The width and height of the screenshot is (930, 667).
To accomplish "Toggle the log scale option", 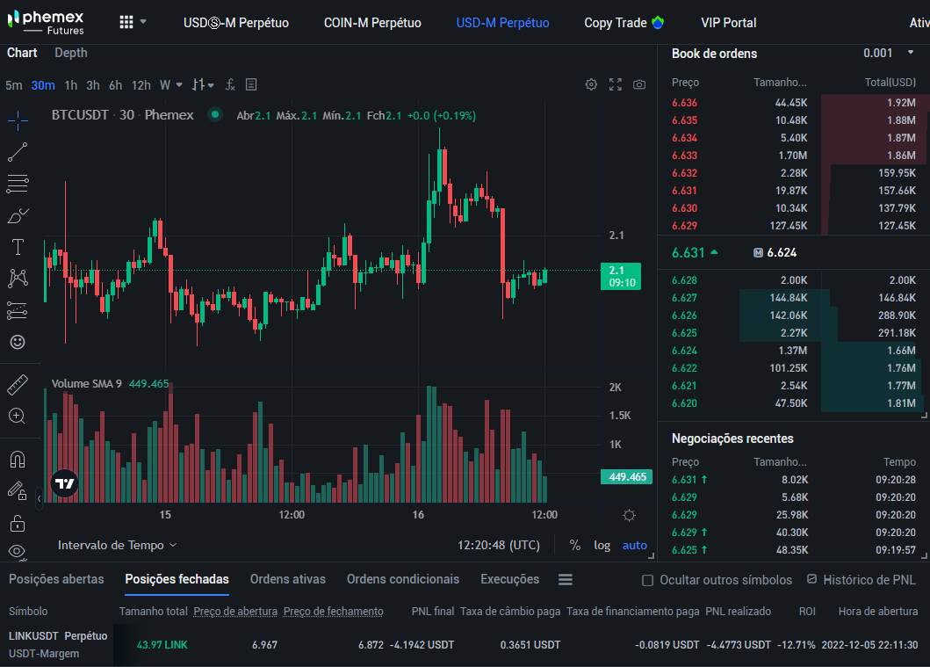I will (602, 546).
